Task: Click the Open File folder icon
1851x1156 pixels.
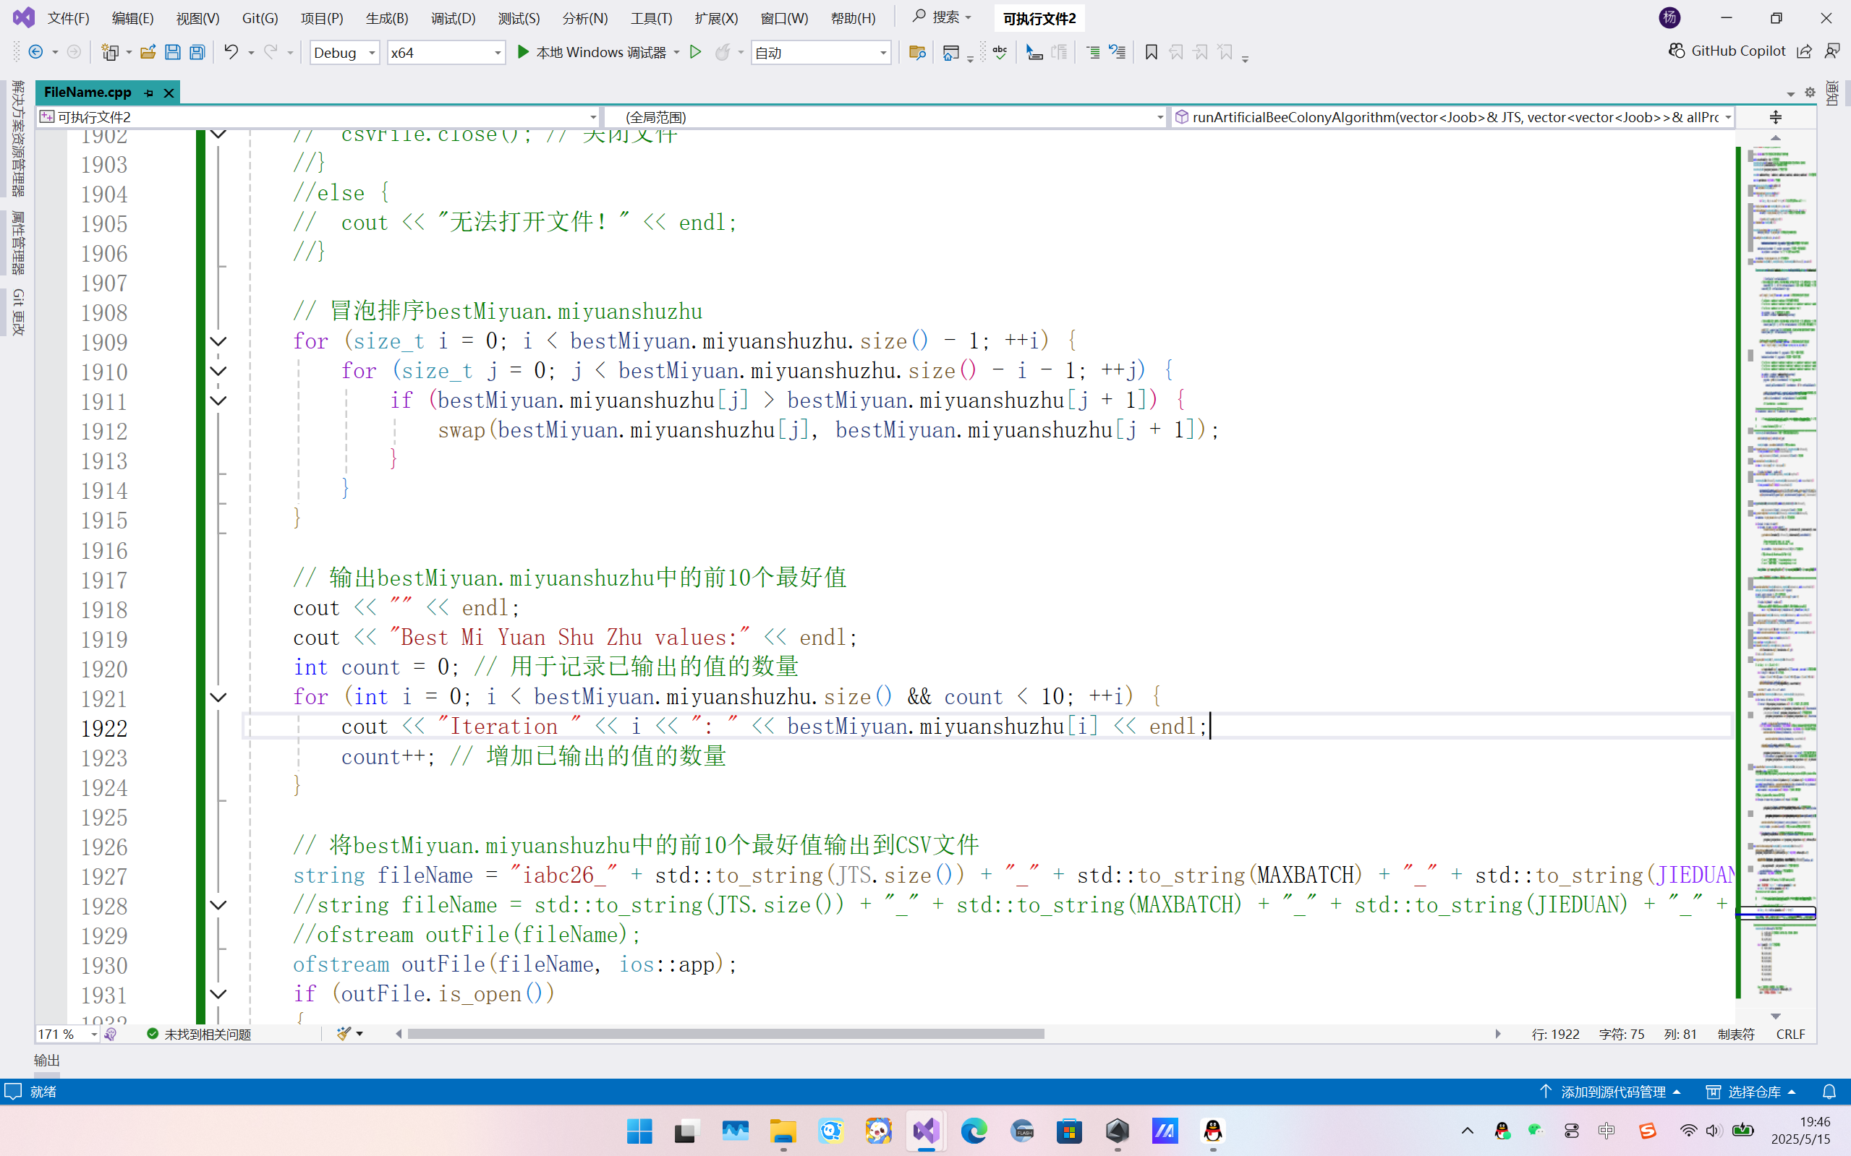Action: pos(148,52)
